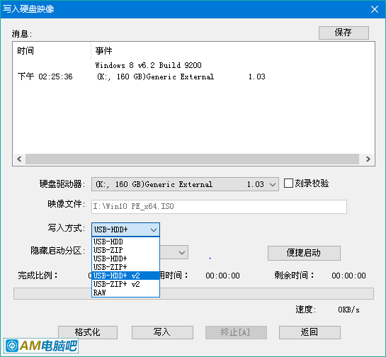Select USB-ZIP+ v2 write method

coord(125,284)
